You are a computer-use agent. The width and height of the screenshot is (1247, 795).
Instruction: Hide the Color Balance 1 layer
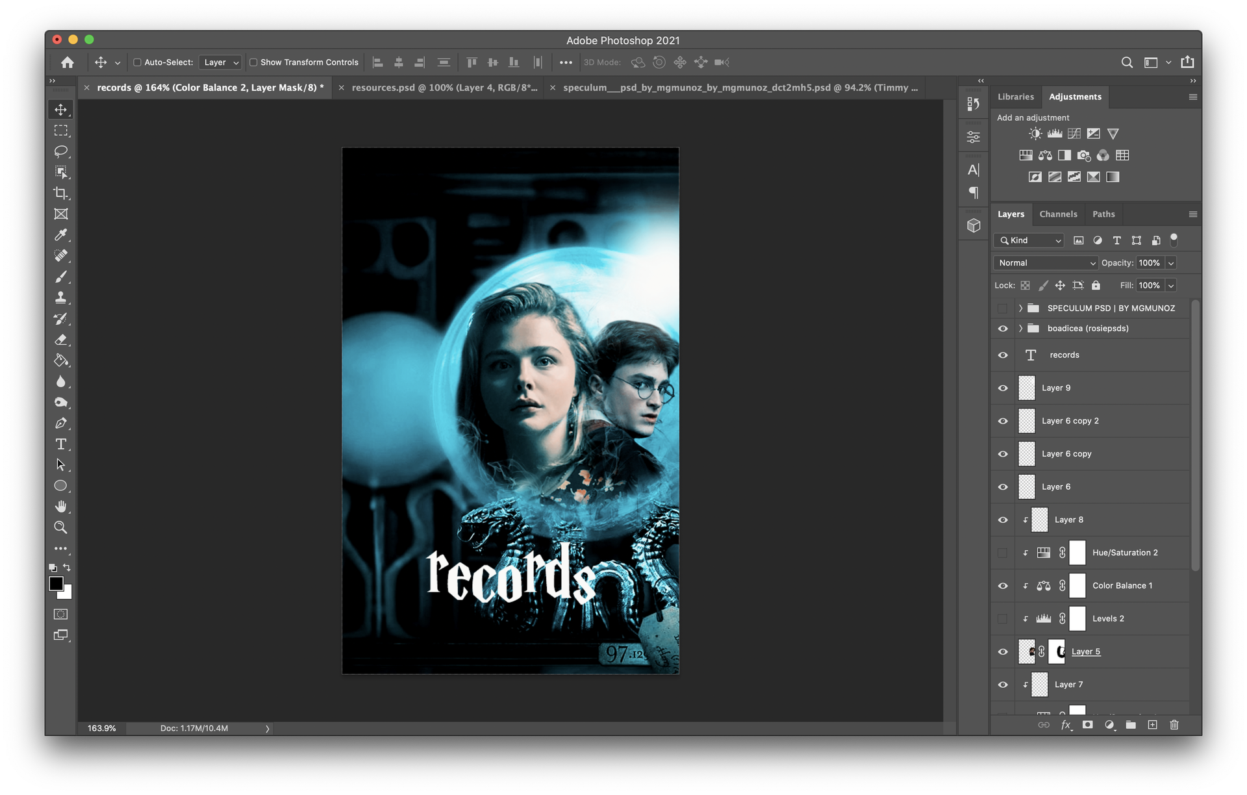1002,585
